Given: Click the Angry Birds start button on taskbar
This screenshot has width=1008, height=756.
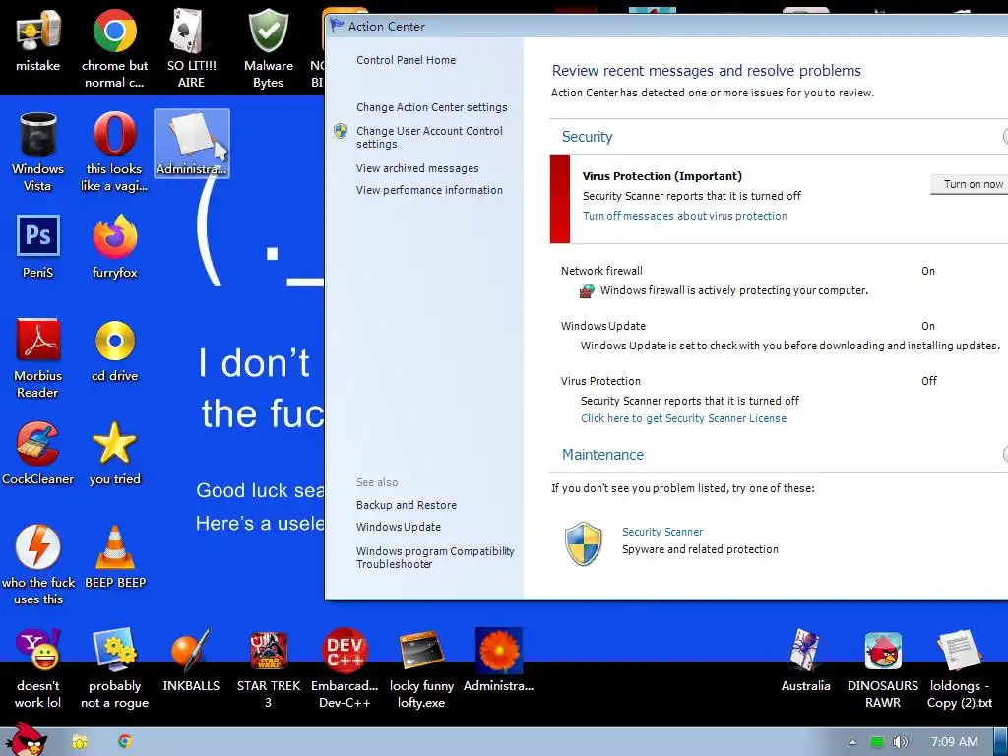Looking at the screenshot, I should tap(25, 740).
